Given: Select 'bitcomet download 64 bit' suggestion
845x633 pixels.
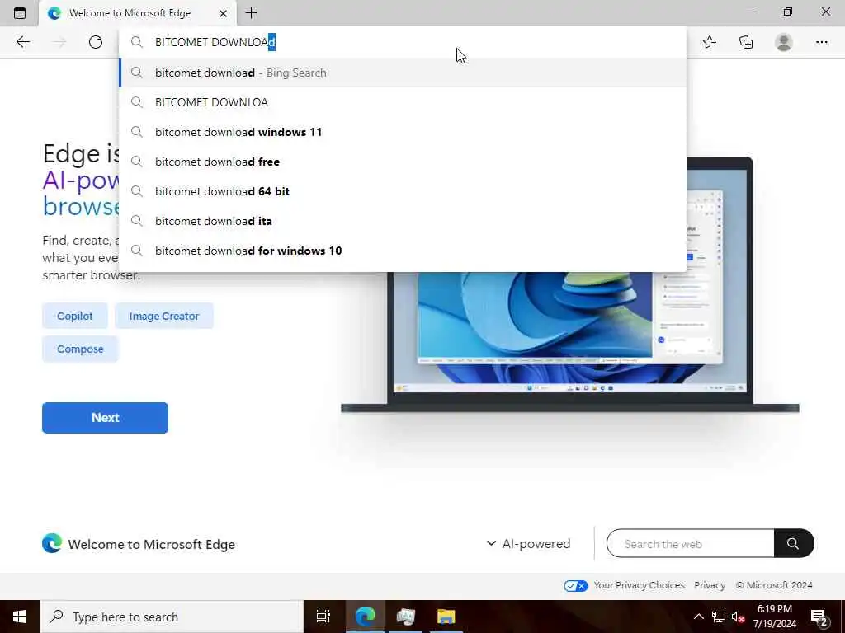Looking at the screenshot, I should pyautogui.click(x=403, y=191).
